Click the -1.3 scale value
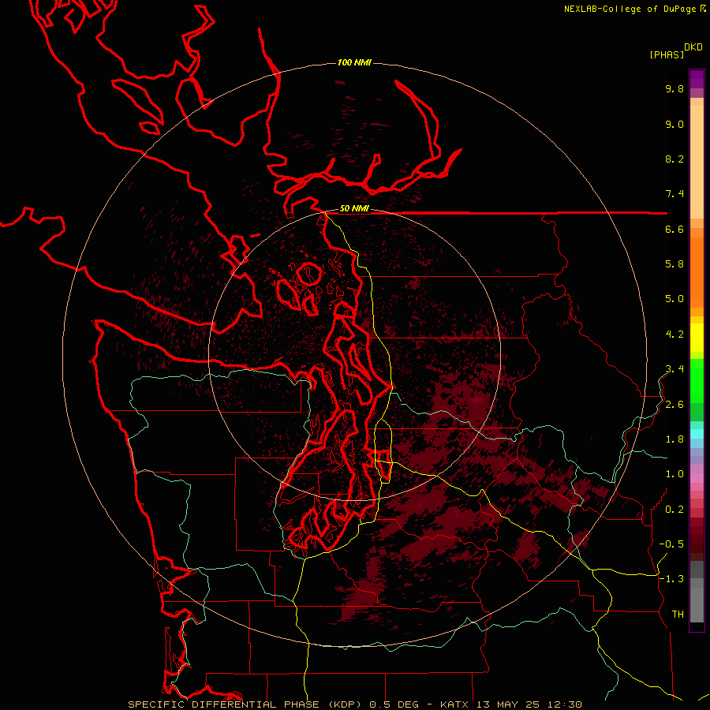 671,579
